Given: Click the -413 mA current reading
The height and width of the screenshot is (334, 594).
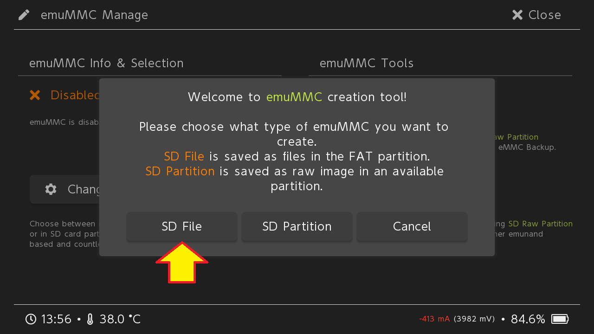Looking at the screenshot, I should coord(434,319).
